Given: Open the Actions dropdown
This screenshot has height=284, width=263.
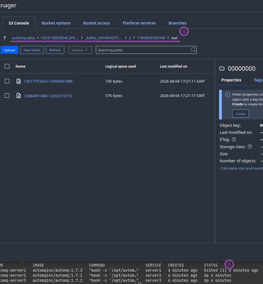Looking at the screenshot, I should pyautogui.click(x=80, y=50).
